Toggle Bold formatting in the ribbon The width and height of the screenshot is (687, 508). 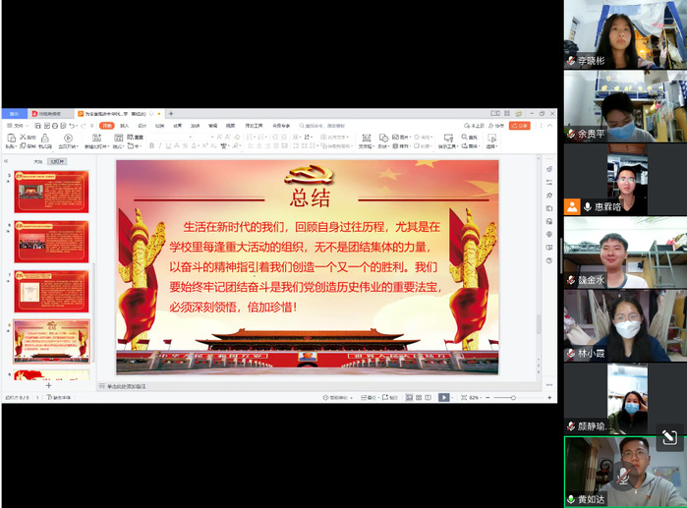(x=151, y=146)
